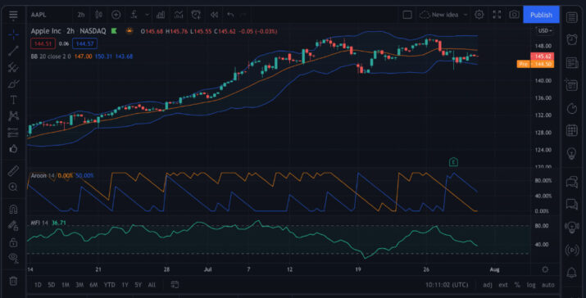This screenshot has width=586, height=298.
Task: Expand the indicators favorites arrow
Action: (148, 15)
